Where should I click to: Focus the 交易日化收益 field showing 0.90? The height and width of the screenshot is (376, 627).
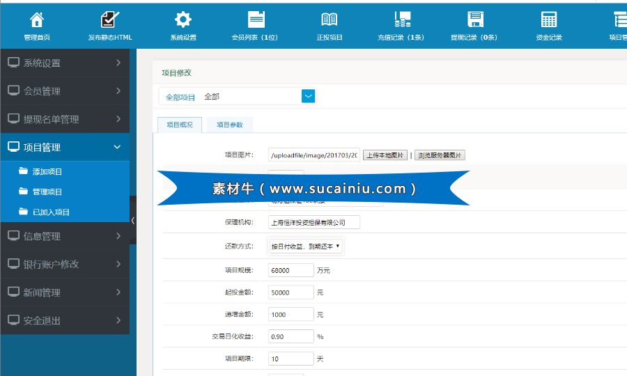[291, 336]
